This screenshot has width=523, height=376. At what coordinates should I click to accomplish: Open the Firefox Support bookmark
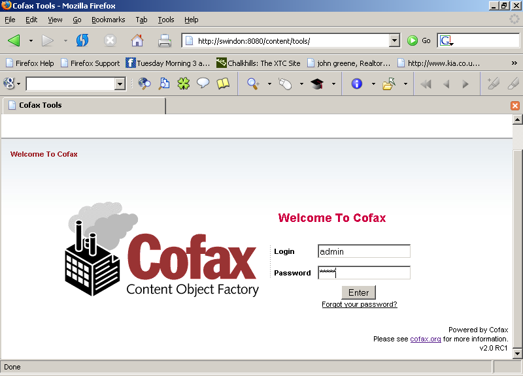pyautogui.click(x=90, y=63)
